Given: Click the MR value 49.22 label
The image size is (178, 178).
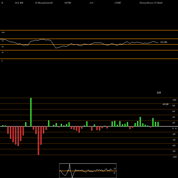Looking at the screenshot, I should (x=166, y=104).
